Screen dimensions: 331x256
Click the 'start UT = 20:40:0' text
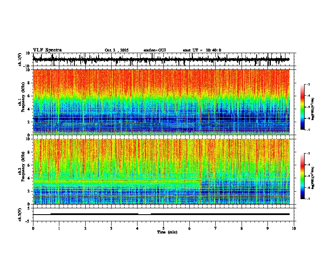(202, 50)
